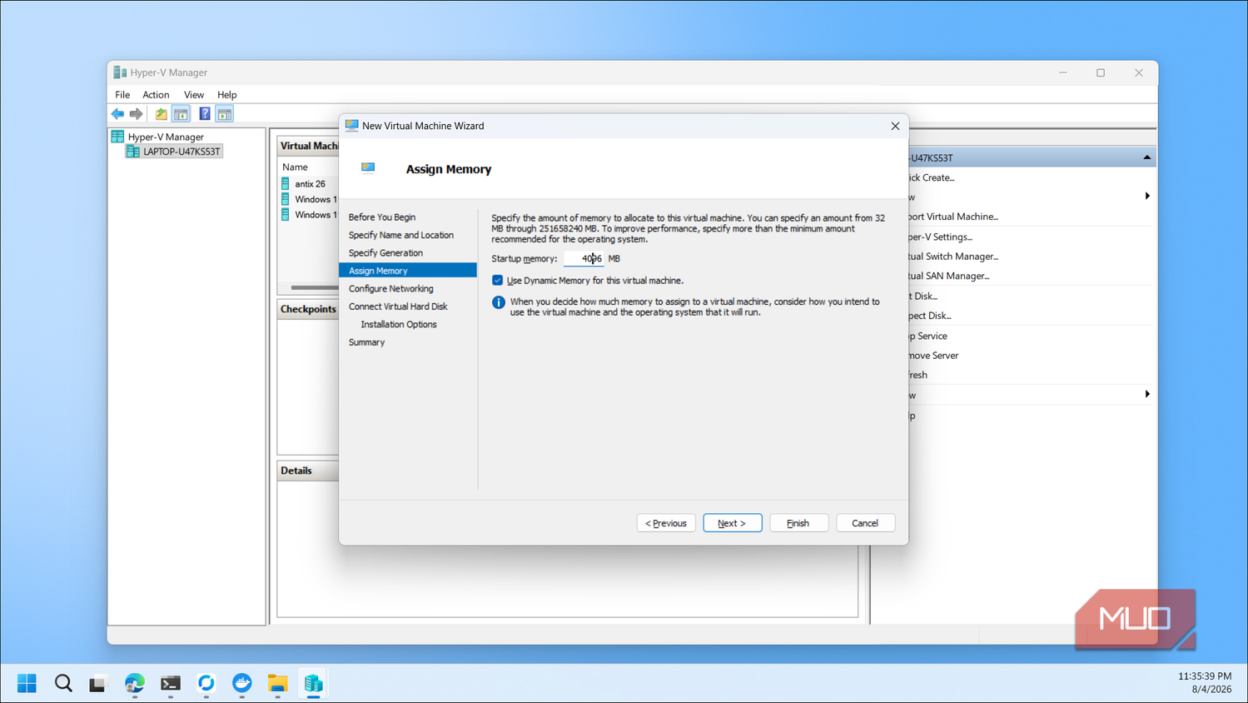This screenshot has width=1248, height=703.
Task: Uncheck Use Dynamic Memory checkbox
Action: [x=498, y=281]
